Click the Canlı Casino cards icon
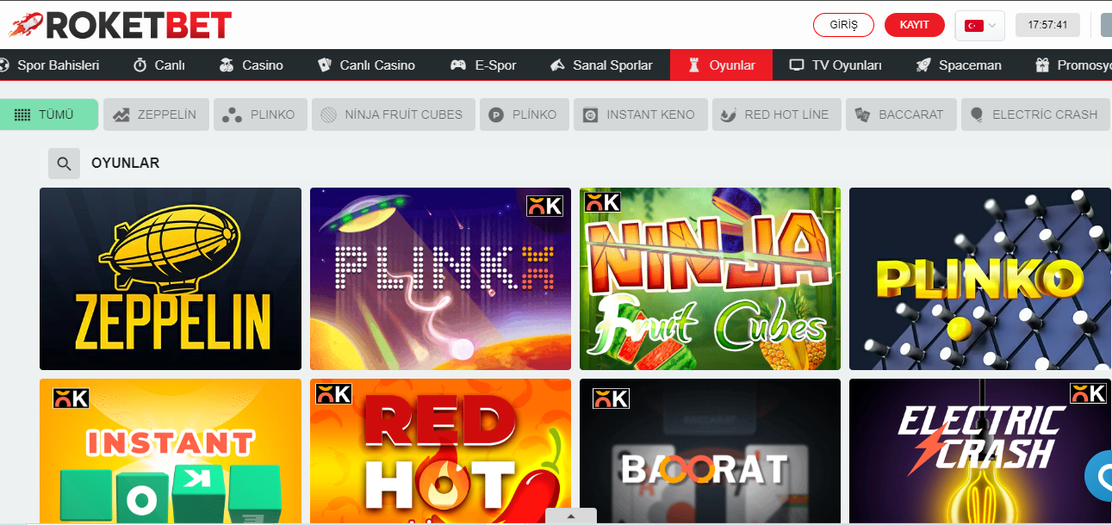 325,65
